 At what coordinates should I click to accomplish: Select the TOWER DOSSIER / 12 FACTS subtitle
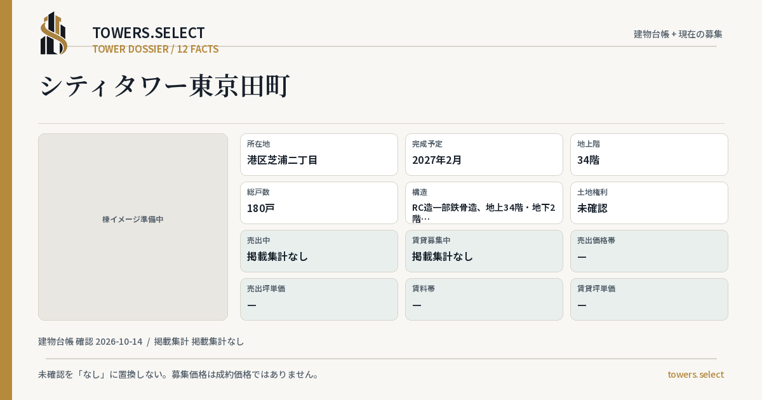(156, 49)
